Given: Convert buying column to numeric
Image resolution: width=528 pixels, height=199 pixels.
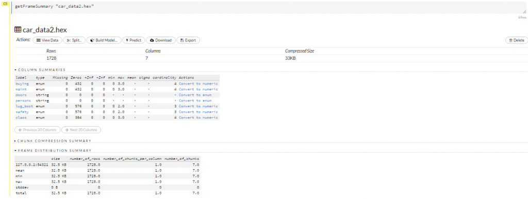Looking at the screenshot, I should pyautogui.click(x=199, y=84).
